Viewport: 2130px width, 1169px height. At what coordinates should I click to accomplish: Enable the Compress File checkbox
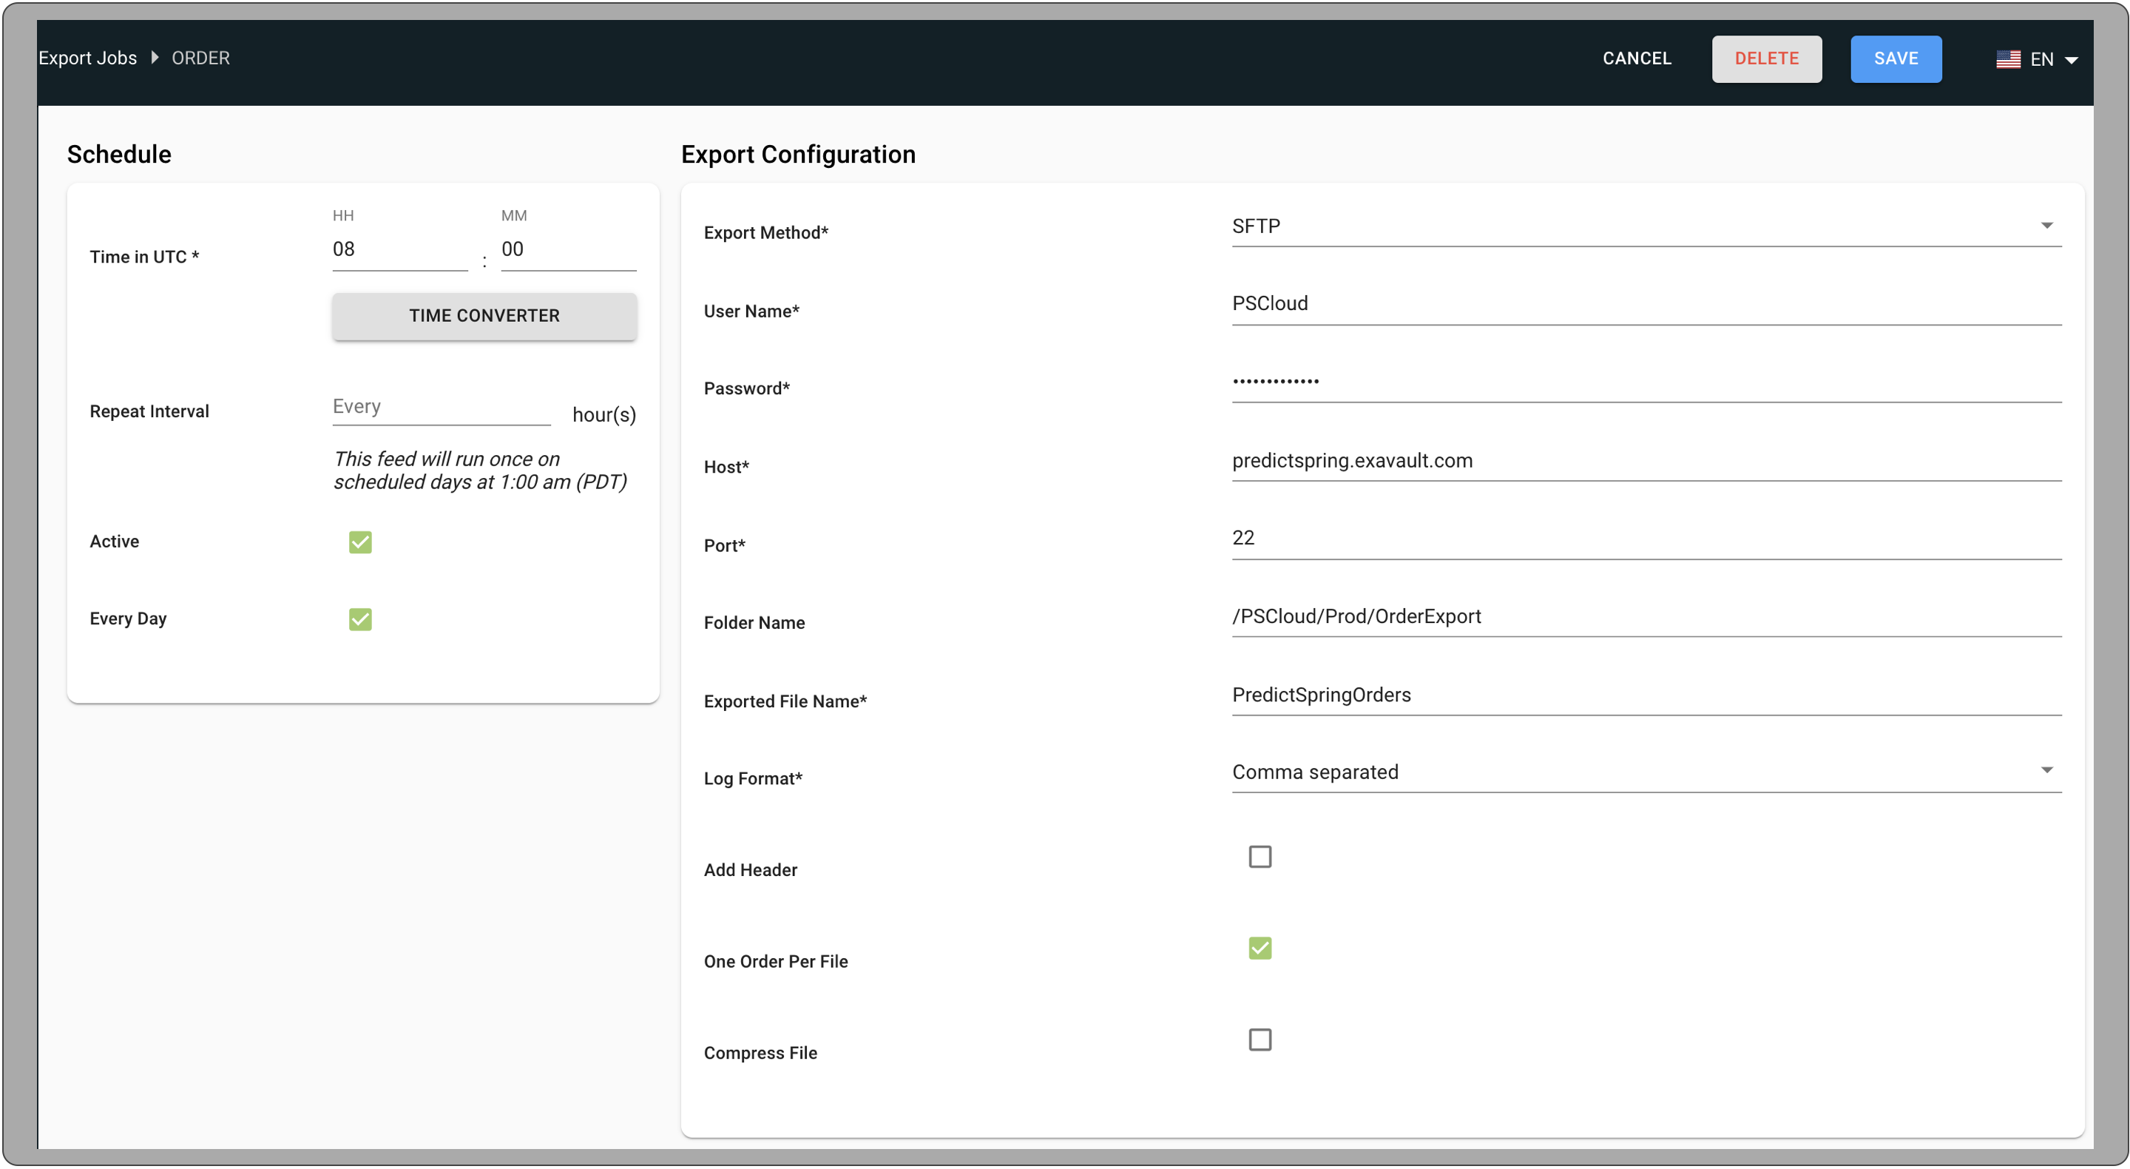[x=1260, y=1040]
